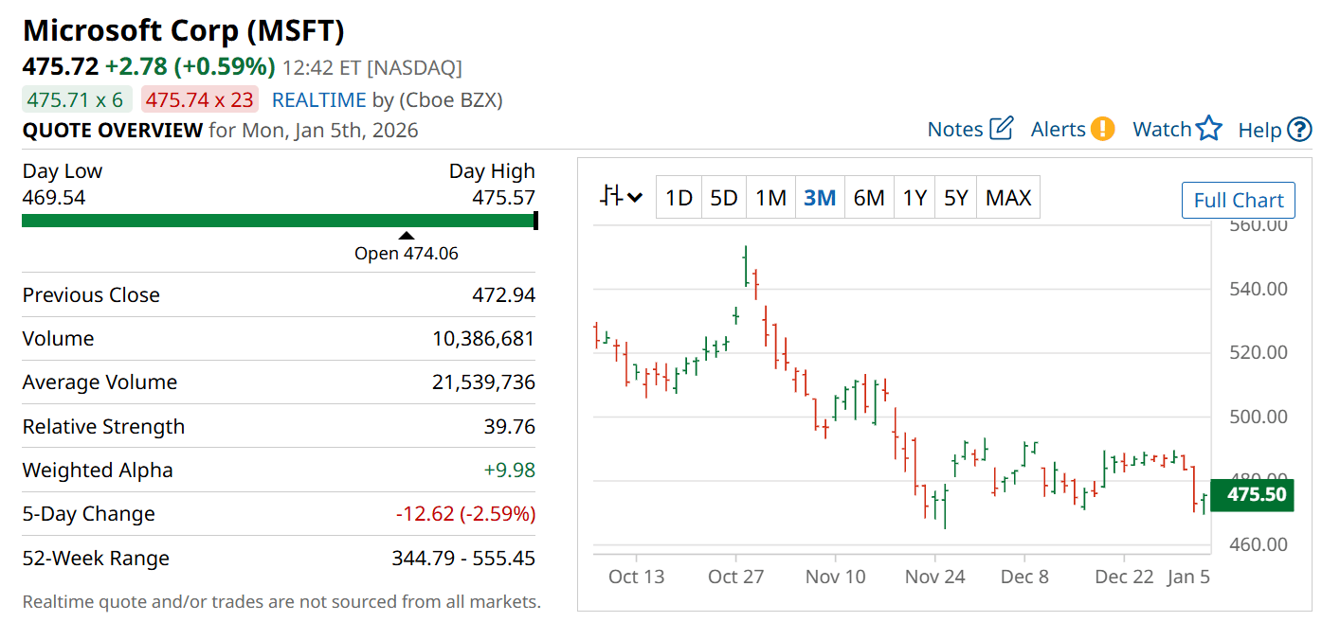The height and width of the screenshot is (622, 1322).
Task: Select the 3M time period
Action: click(x=820, y=198)
